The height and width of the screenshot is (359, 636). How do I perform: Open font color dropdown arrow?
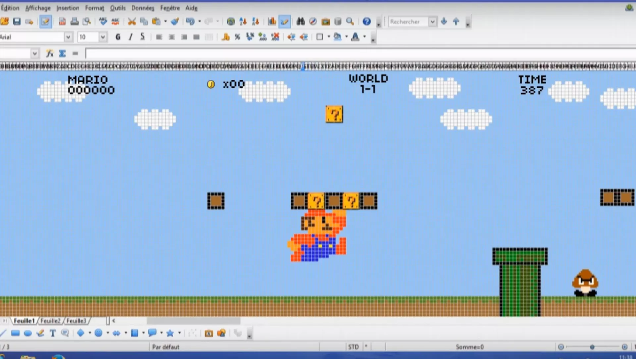tap(365, 37)
